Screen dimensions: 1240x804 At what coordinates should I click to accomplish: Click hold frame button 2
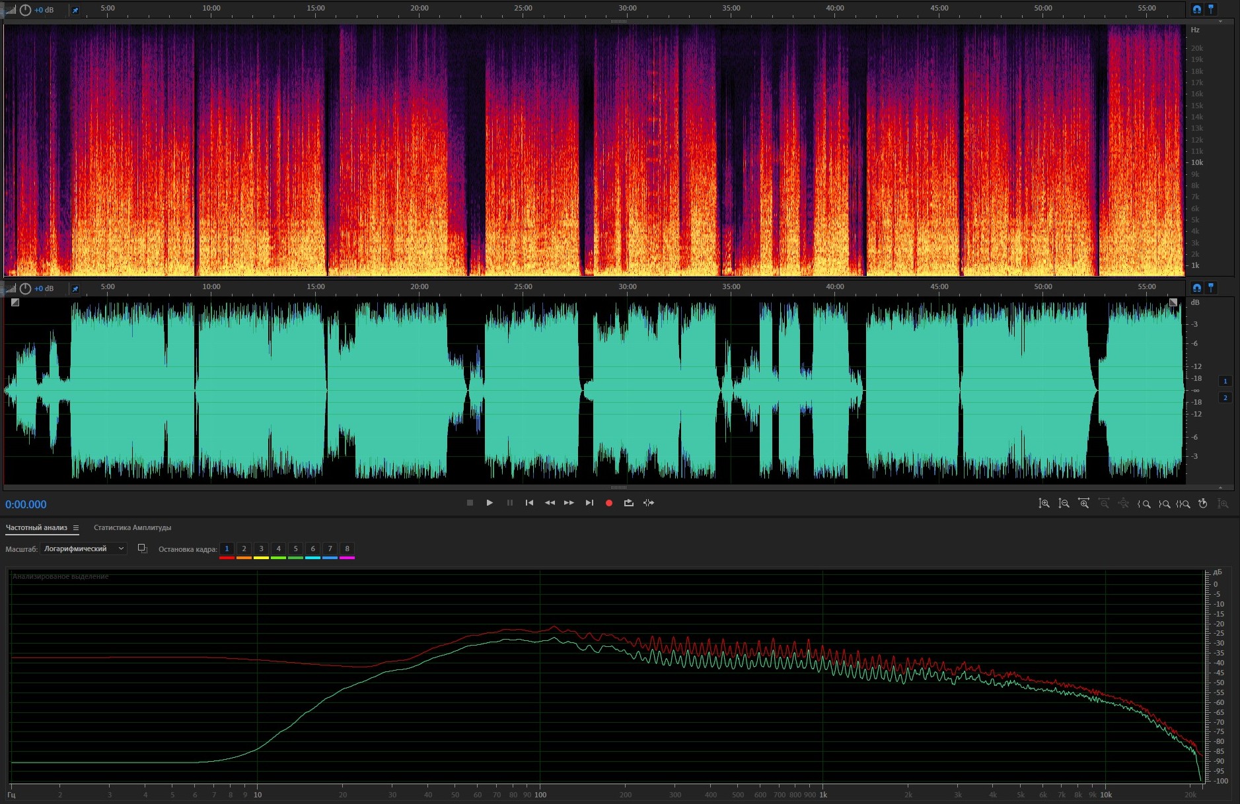point(244,549)
